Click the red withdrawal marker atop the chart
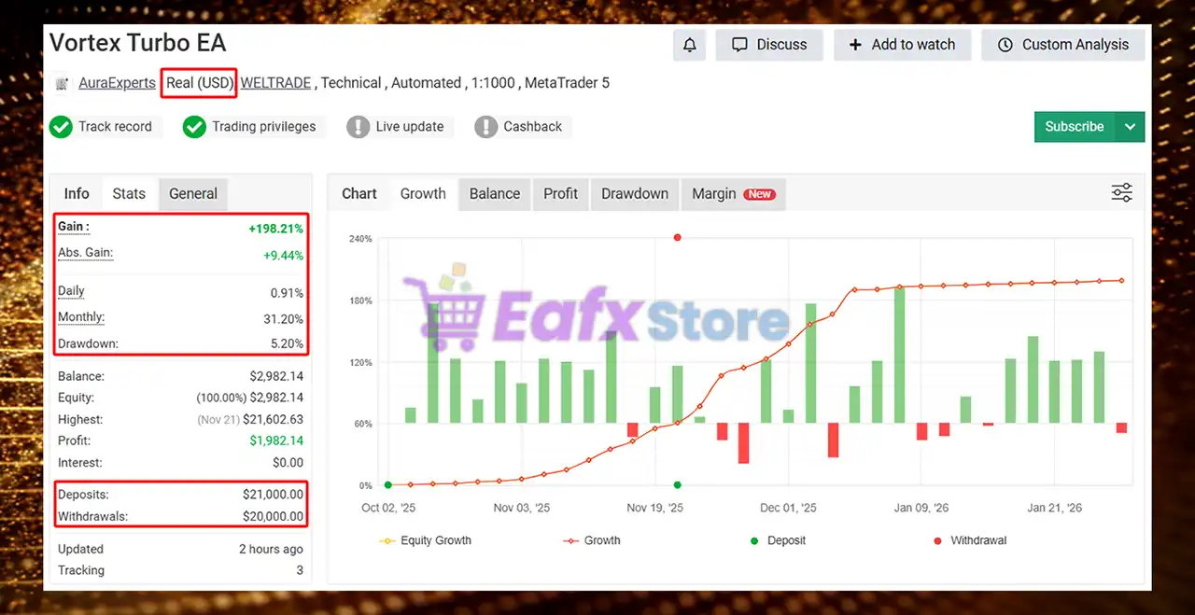Screen dimensions: 1195x615 pyautogui.click(x=677, y=237)
